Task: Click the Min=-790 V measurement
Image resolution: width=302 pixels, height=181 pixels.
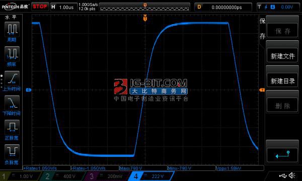Action: (x=191, y=168)
